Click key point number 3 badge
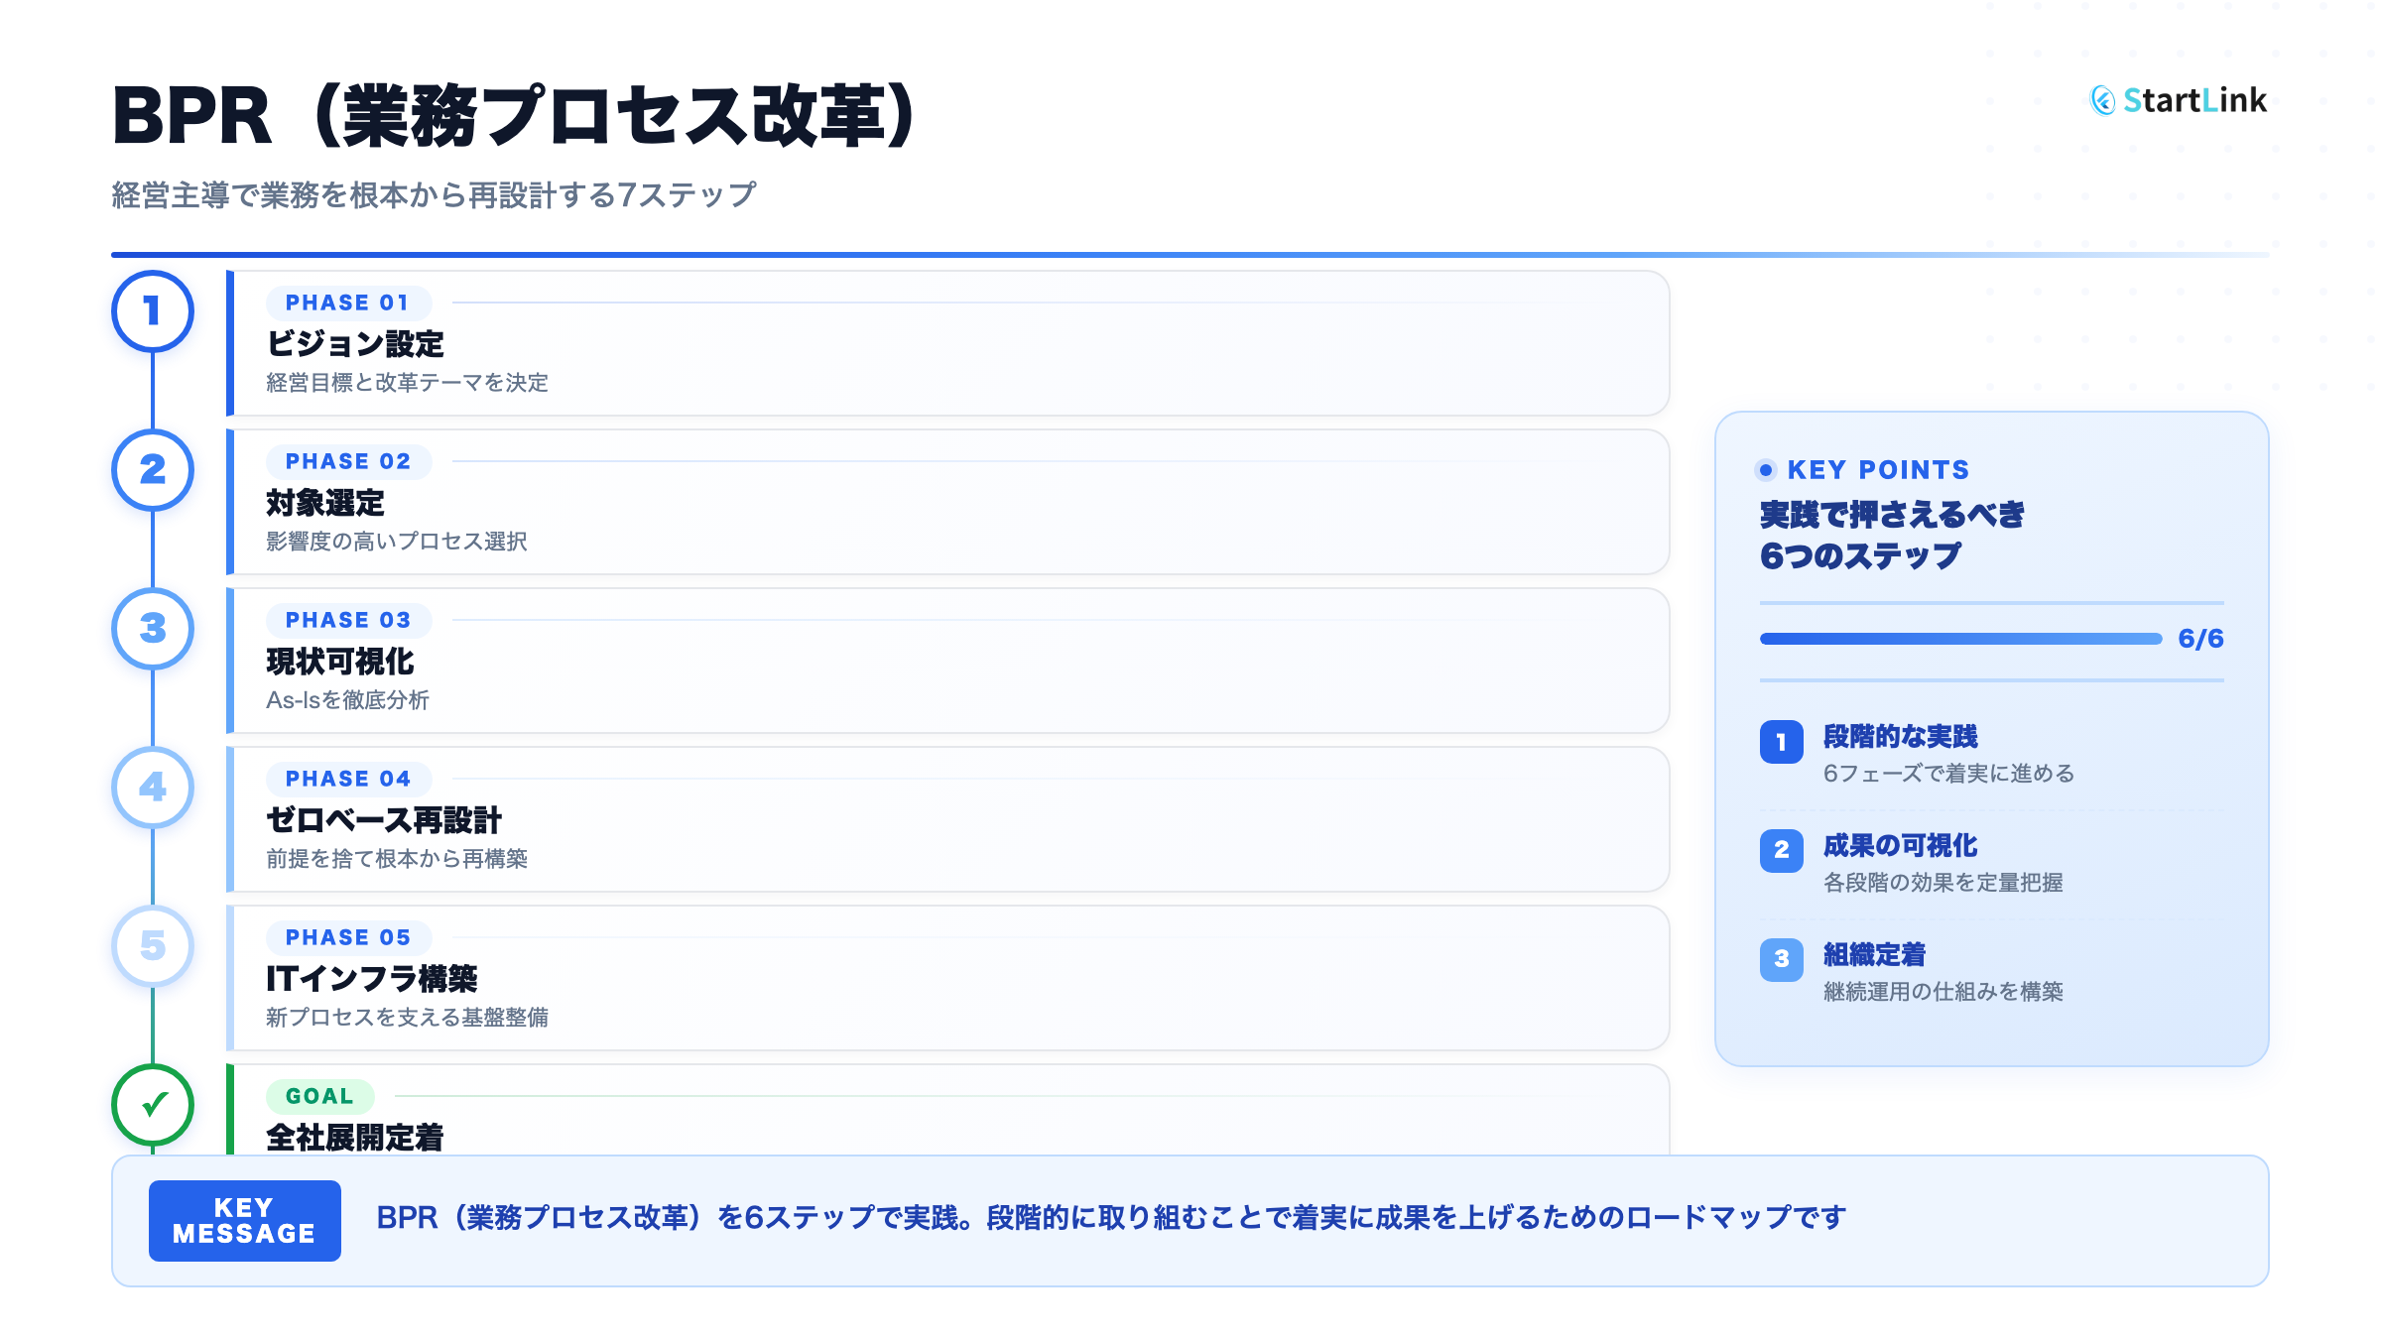The height and width of the screenshot is (1339, 2381). 1781,960
